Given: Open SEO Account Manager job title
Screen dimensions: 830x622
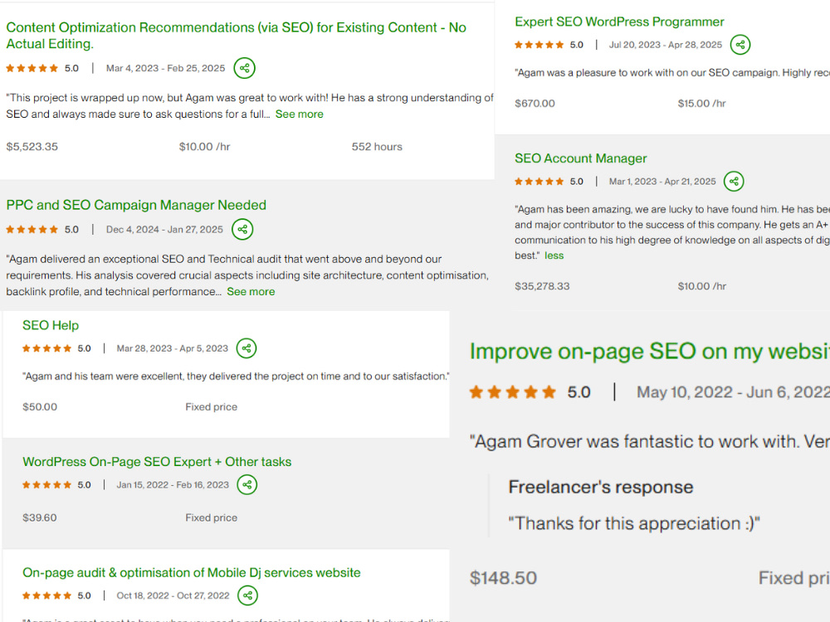Looking at the screenshot, I should 581,158.
